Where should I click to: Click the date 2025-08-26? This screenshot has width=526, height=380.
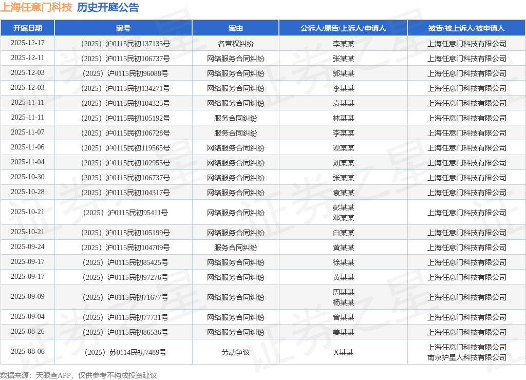(28, 331)
